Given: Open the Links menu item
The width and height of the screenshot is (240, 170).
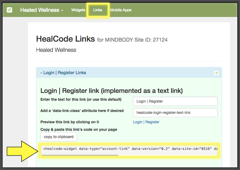Looking at the screenshot, I should 98,10.
